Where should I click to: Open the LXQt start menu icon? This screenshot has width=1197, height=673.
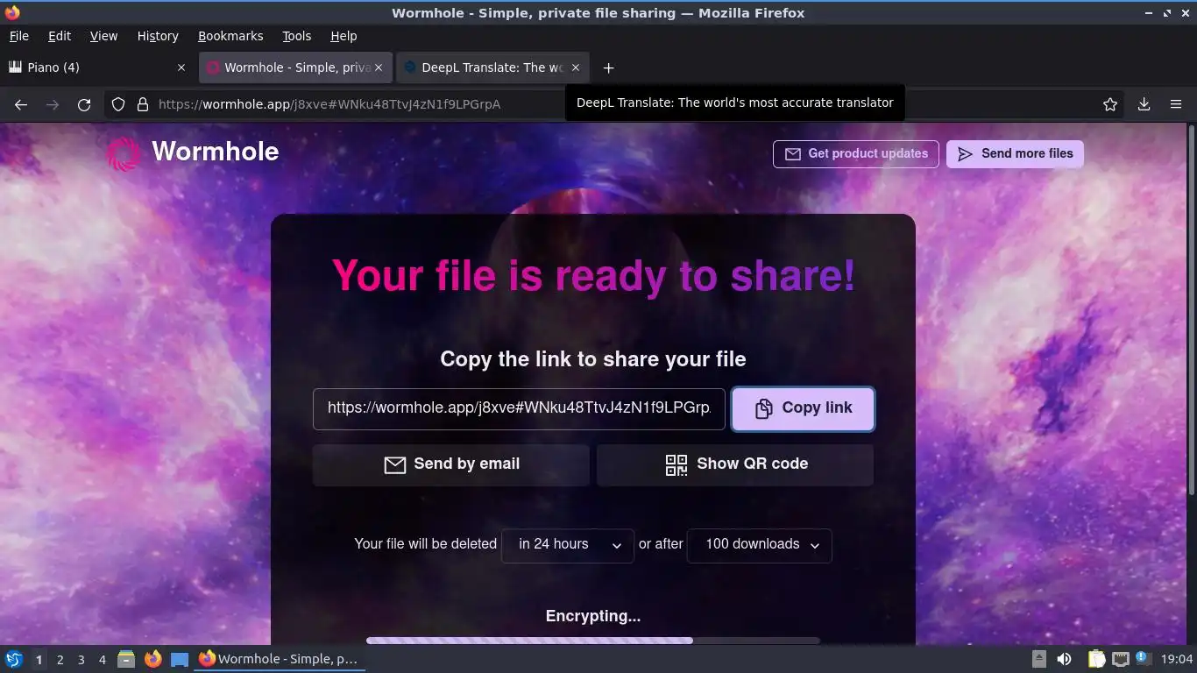(x=14, y=659)
